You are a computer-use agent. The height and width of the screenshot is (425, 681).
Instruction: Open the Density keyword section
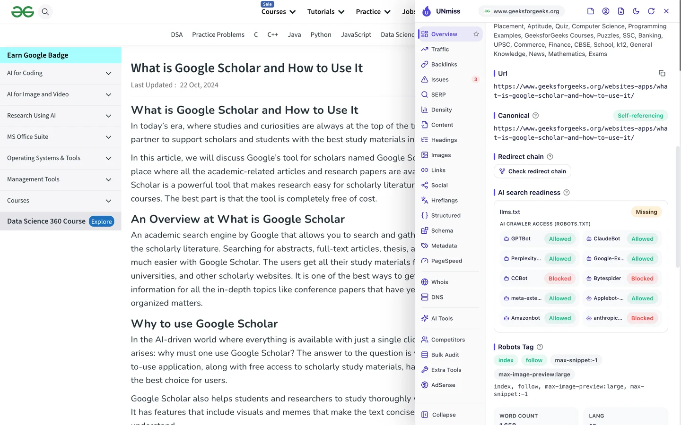(450, 110)
